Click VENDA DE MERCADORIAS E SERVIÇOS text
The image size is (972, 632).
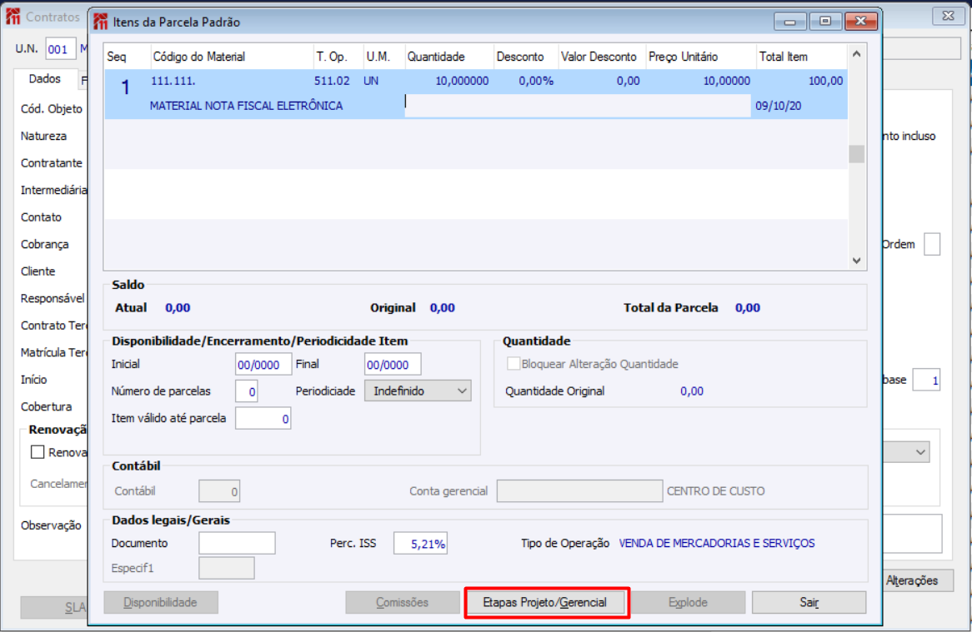(717, 543)
